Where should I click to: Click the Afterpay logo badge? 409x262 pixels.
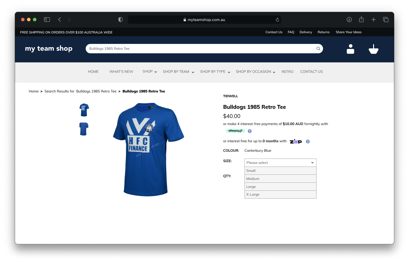tap(235, 131)
